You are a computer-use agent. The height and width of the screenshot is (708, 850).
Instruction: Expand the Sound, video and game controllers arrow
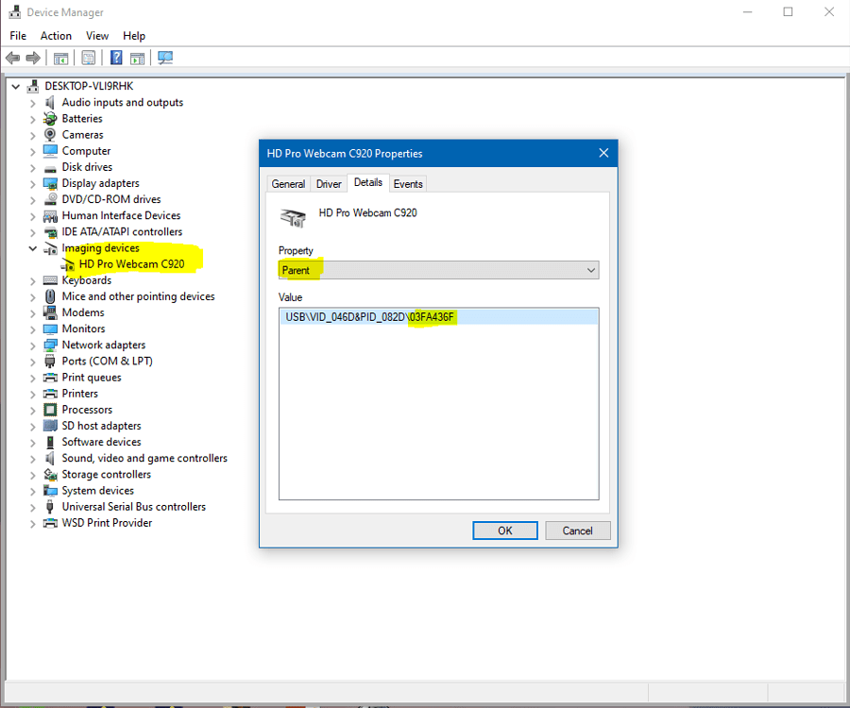tap(32, 459)
